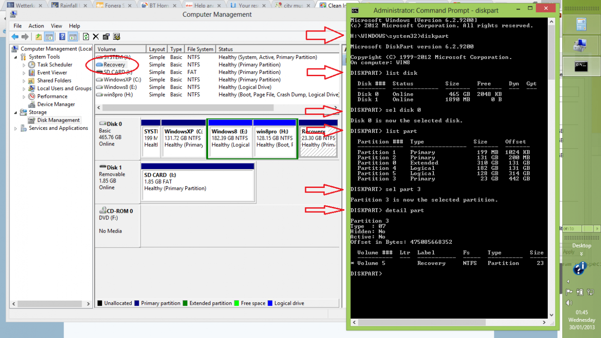This screenshot has height=338, width=601.
Task: Collapse the Storage tree node
Action: pos(16,112)
